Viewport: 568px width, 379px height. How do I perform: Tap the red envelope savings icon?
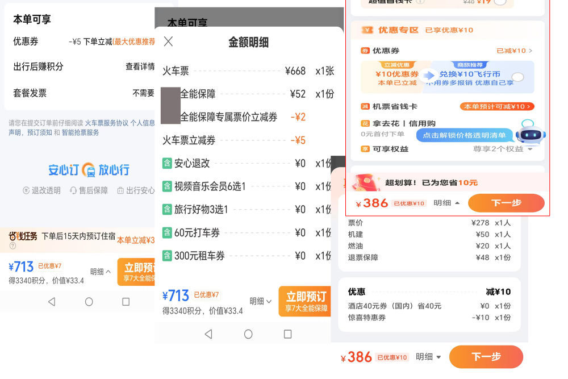(365, 182)
